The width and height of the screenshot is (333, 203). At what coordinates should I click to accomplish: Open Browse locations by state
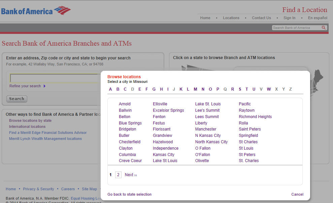(30, 120)
